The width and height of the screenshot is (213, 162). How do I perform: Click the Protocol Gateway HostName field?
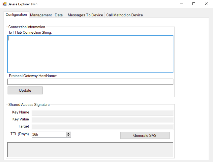click(90, 82)
